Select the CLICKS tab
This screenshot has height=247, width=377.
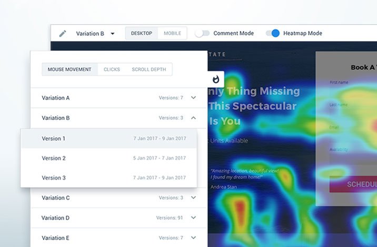tap(112, 69)
